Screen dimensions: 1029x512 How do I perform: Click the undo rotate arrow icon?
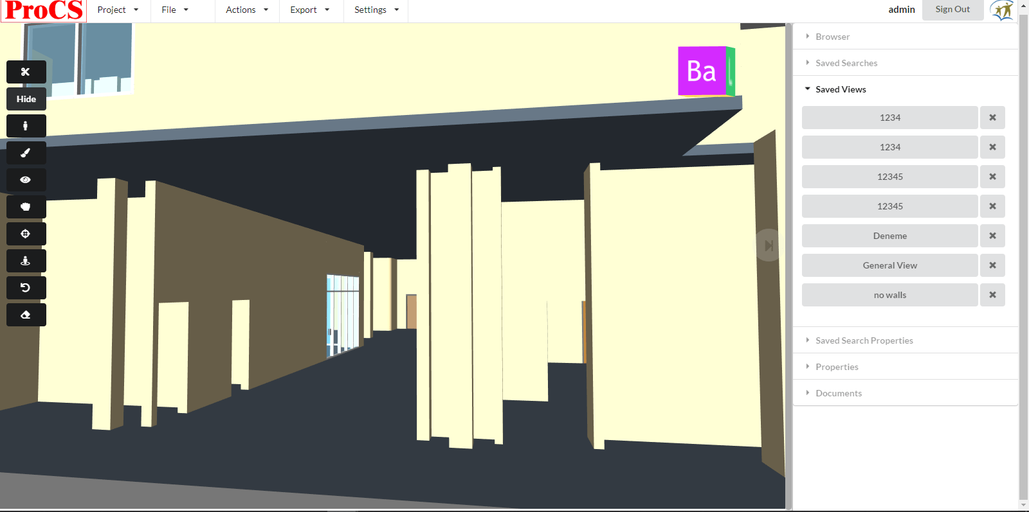click(x=26, y=288)
